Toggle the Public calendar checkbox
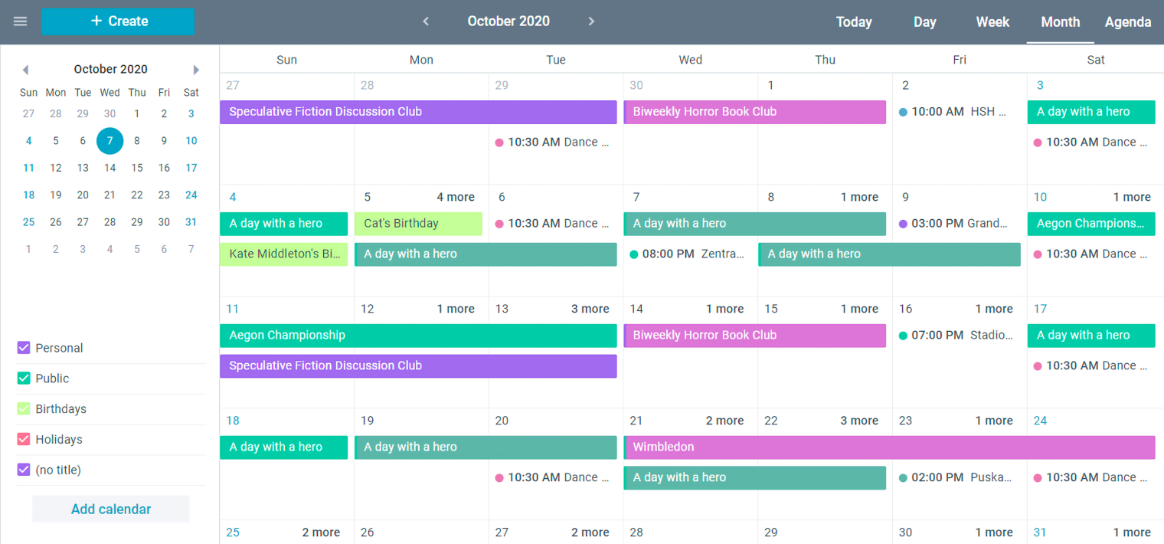The height and width of the screenshot is (544, 1164). pos(24,379)
